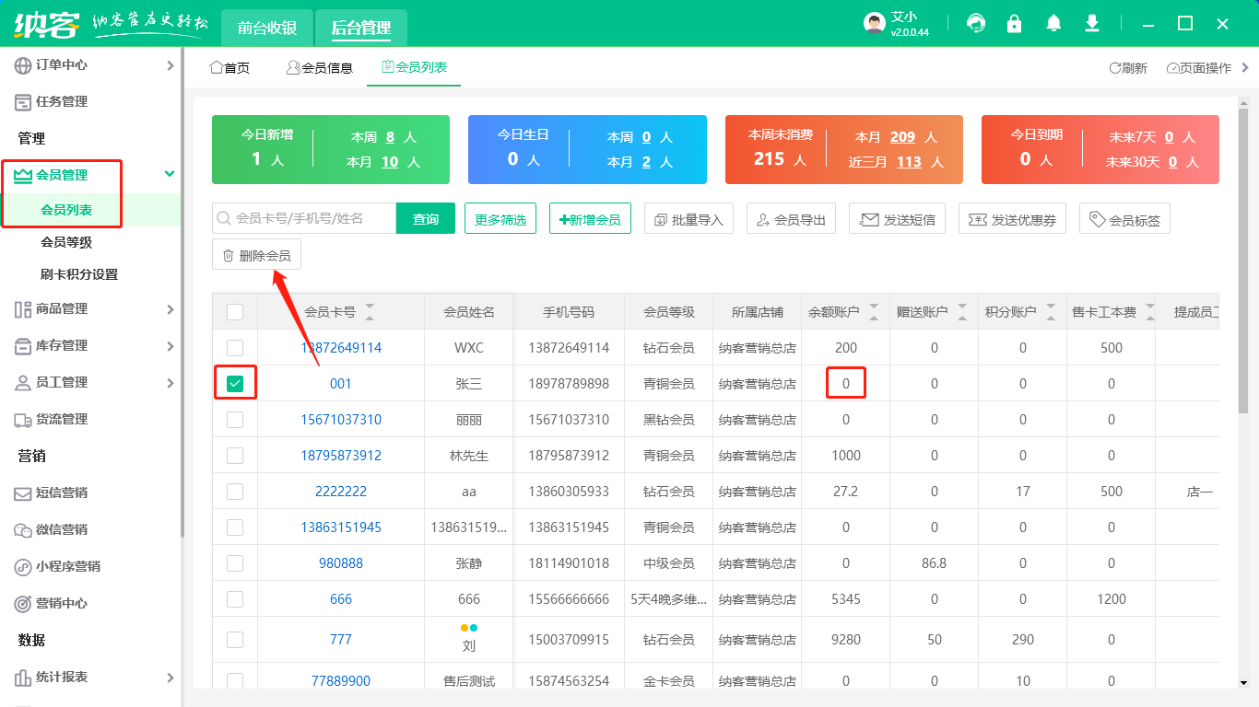Click the customer service headset icon

pos(975,23)
